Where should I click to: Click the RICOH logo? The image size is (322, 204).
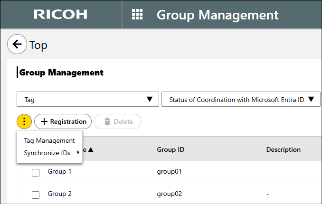point(60,15)
